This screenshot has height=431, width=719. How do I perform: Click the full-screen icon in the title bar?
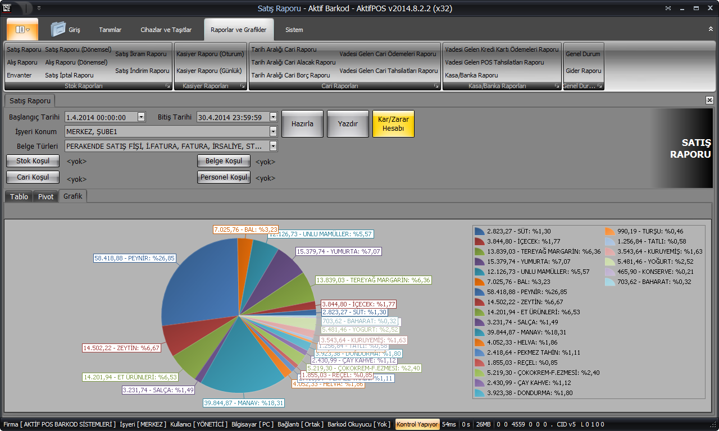[668, 8]
